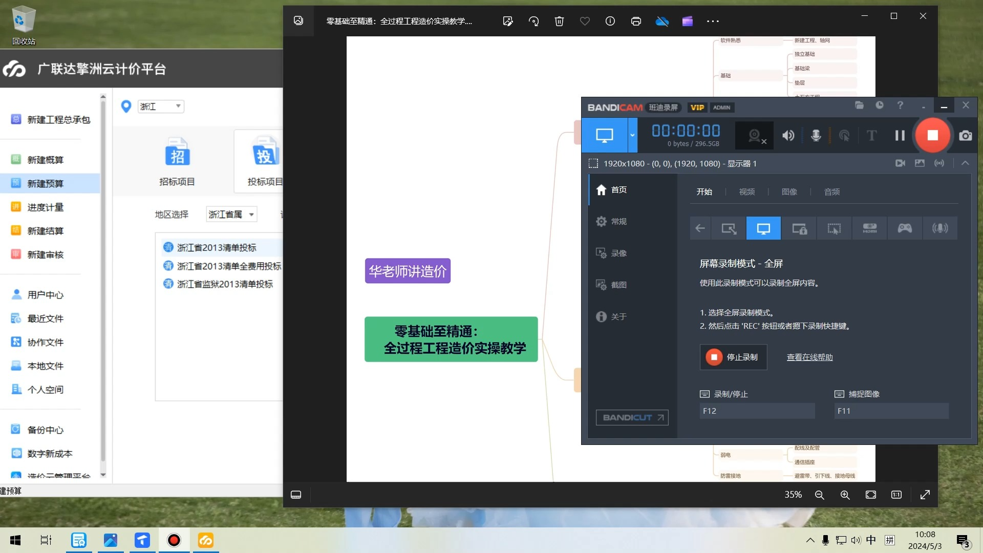Viewport: 983px width, 553px height.
Task: Click the print icon in Photos viewer
Action: [636, 21]
